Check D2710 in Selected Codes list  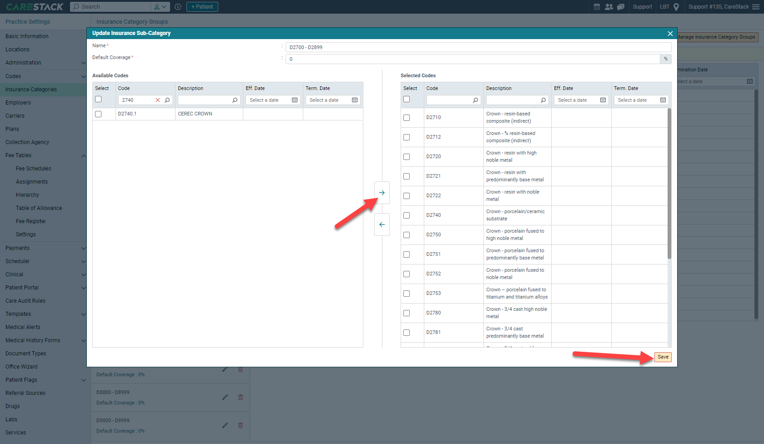tap(406, 117)
